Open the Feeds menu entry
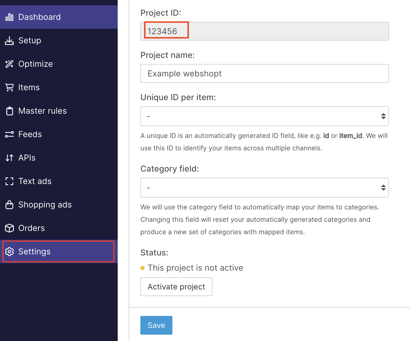 click(30, 134)
